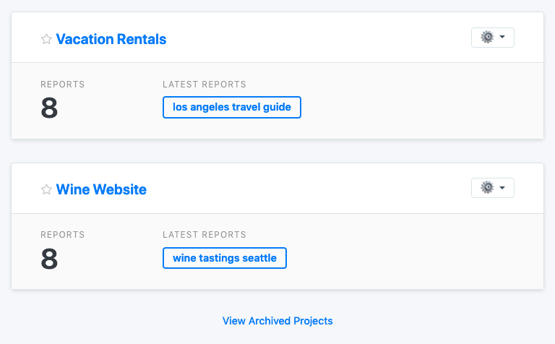Click Latest Reports label in Vacation Rentals card
This screenshot has width=555, height=344.
205,85
